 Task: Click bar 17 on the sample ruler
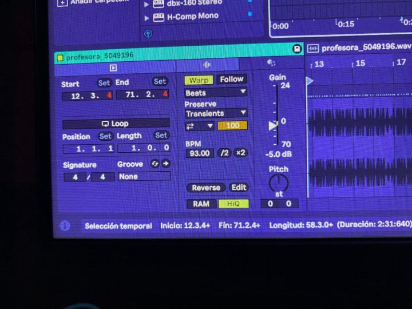[401, 62]
